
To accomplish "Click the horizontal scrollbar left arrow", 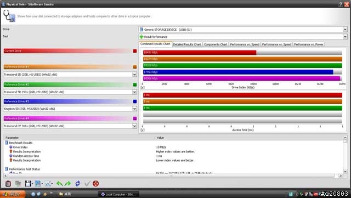I will tap(5, 176).
